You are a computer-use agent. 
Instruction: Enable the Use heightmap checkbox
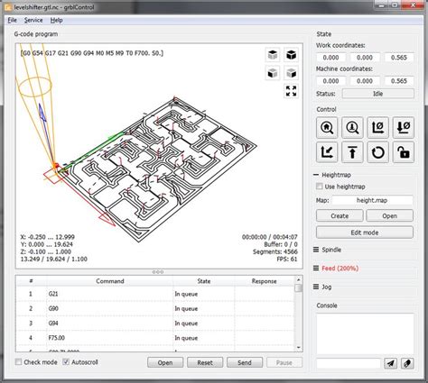[320, 187]
